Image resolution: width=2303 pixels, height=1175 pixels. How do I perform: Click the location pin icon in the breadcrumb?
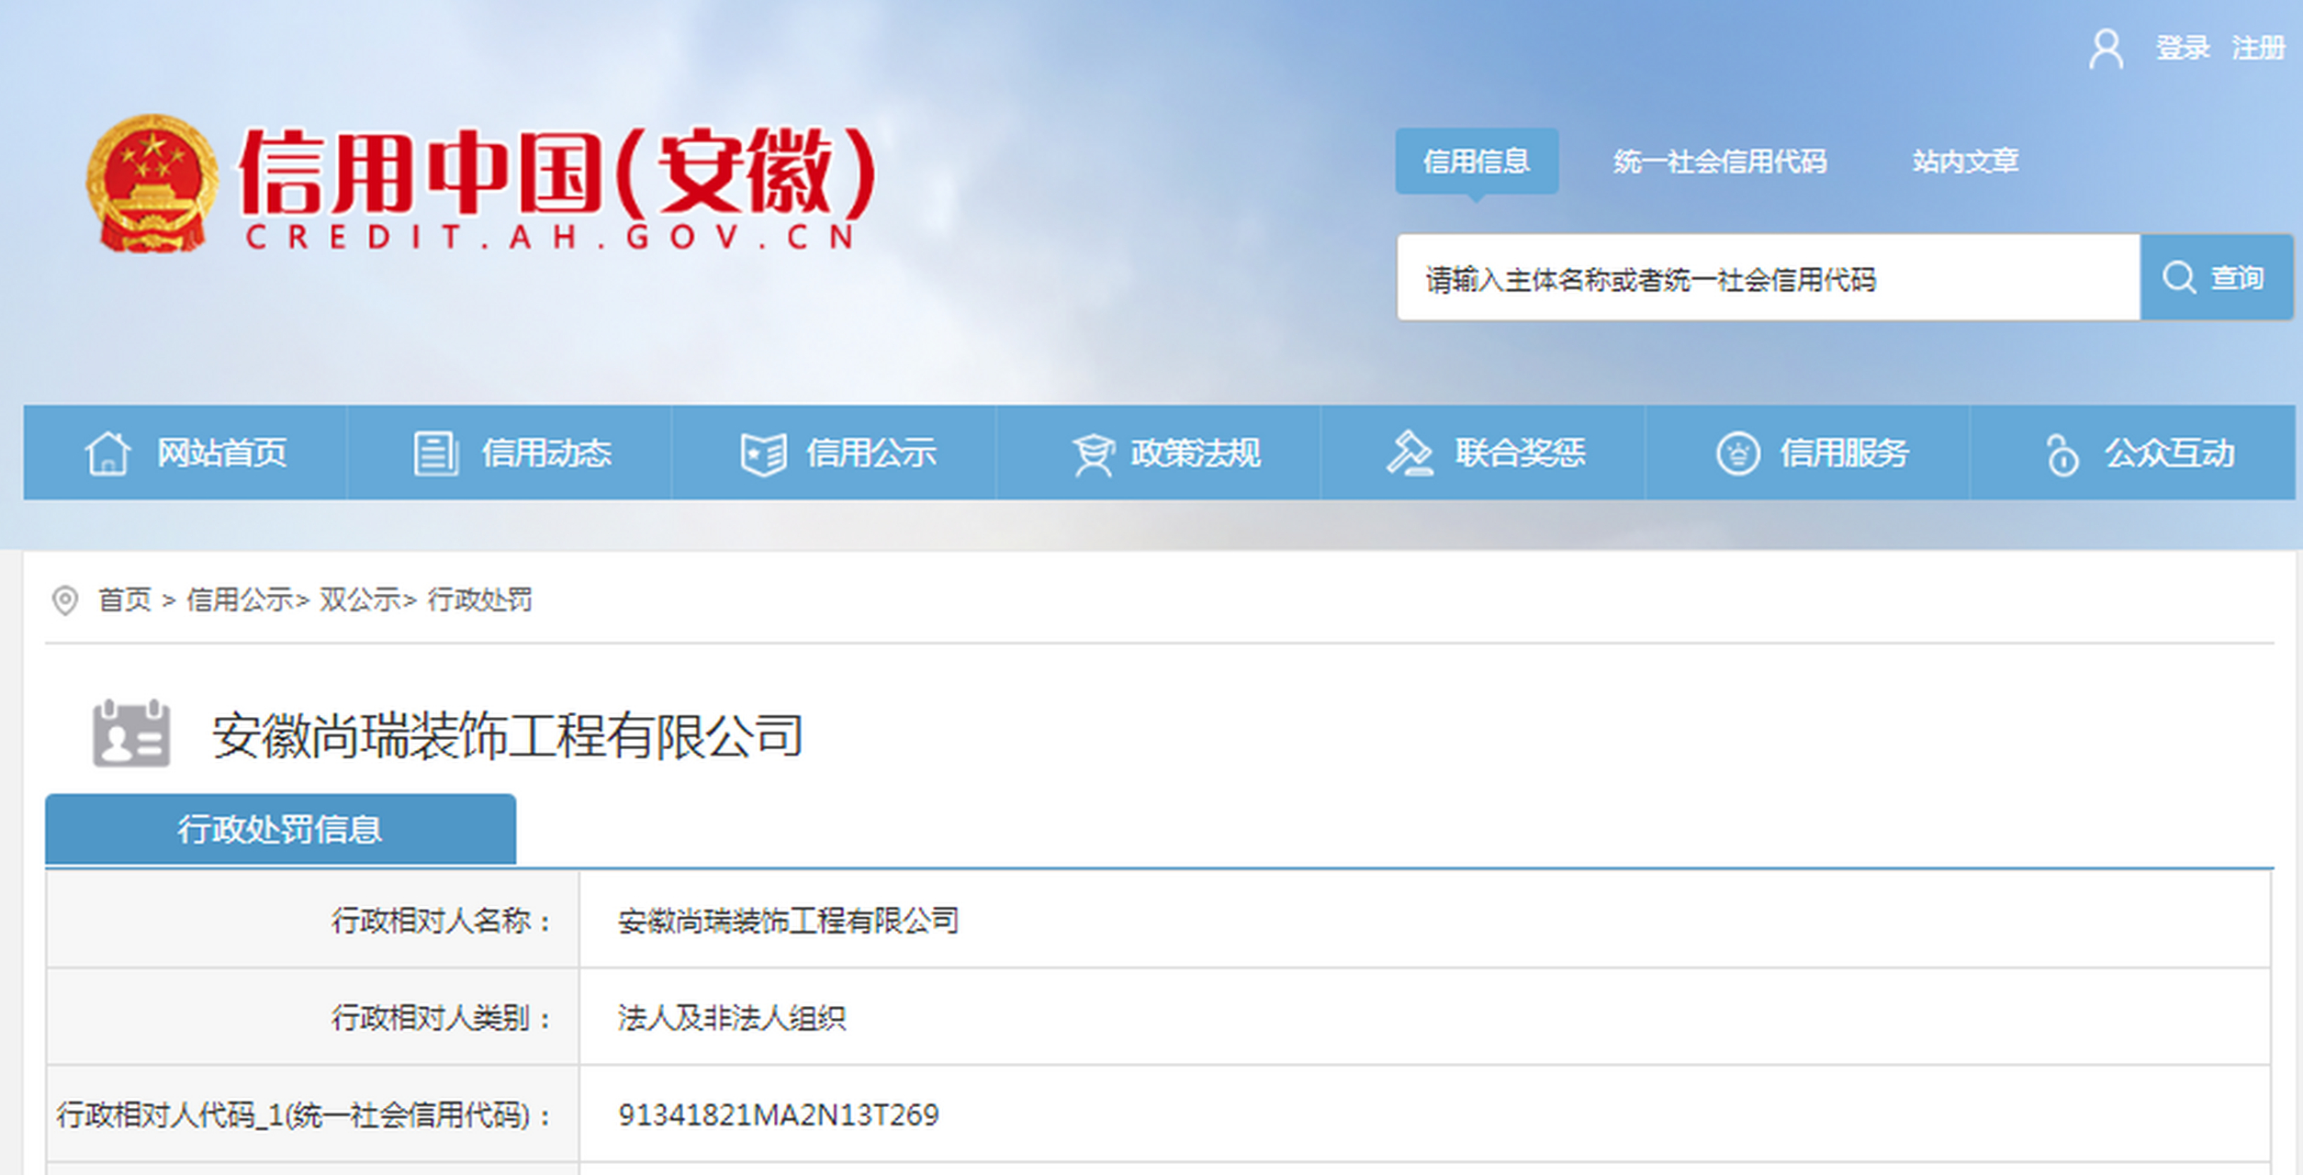point(62,600)
